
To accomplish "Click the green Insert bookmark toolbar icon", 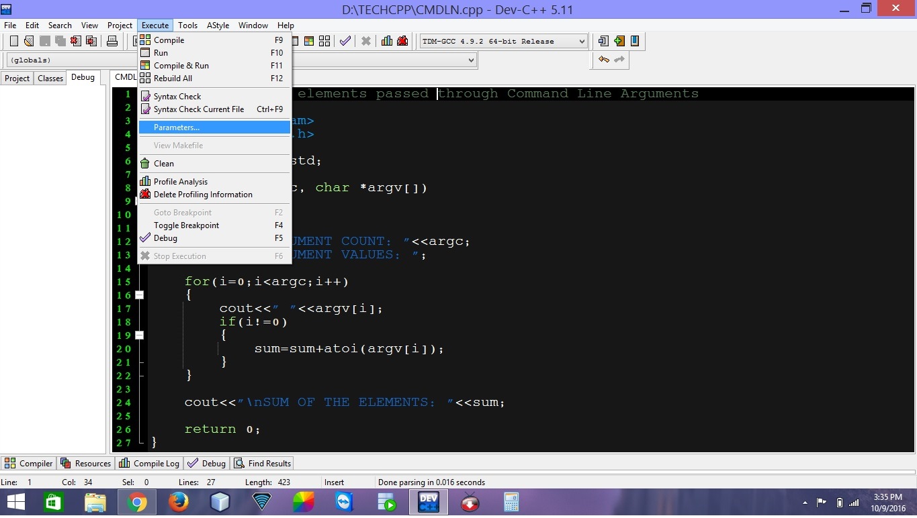I will pyautogui.click(x=619, y=41).
